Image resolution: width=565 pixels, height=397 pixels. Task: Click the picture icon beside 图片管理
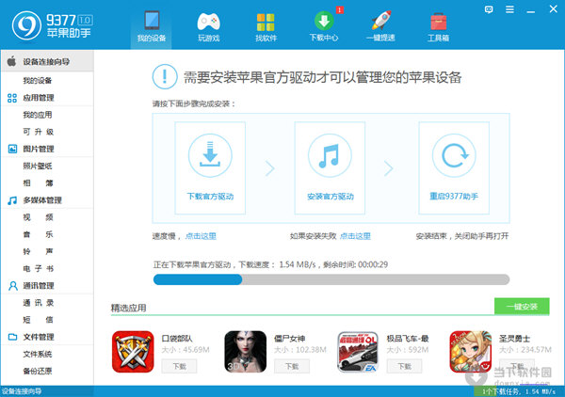(x=12, y=149)
